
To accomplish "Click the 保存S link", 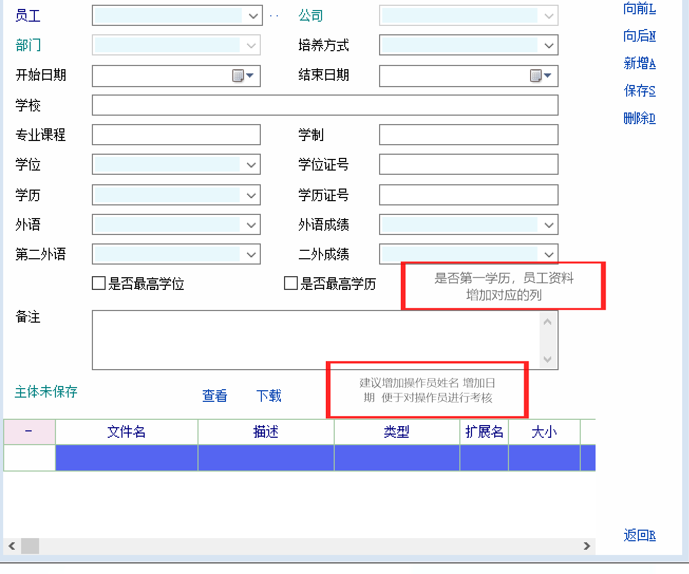I will click(x=639, y=91).
